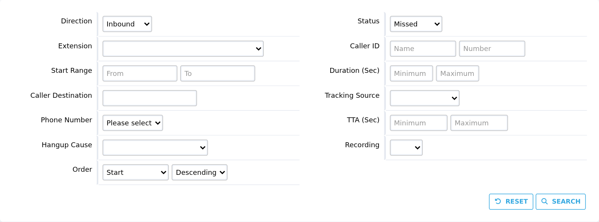
Task: Click the Caller ID Name field
Action: [423, 49]
